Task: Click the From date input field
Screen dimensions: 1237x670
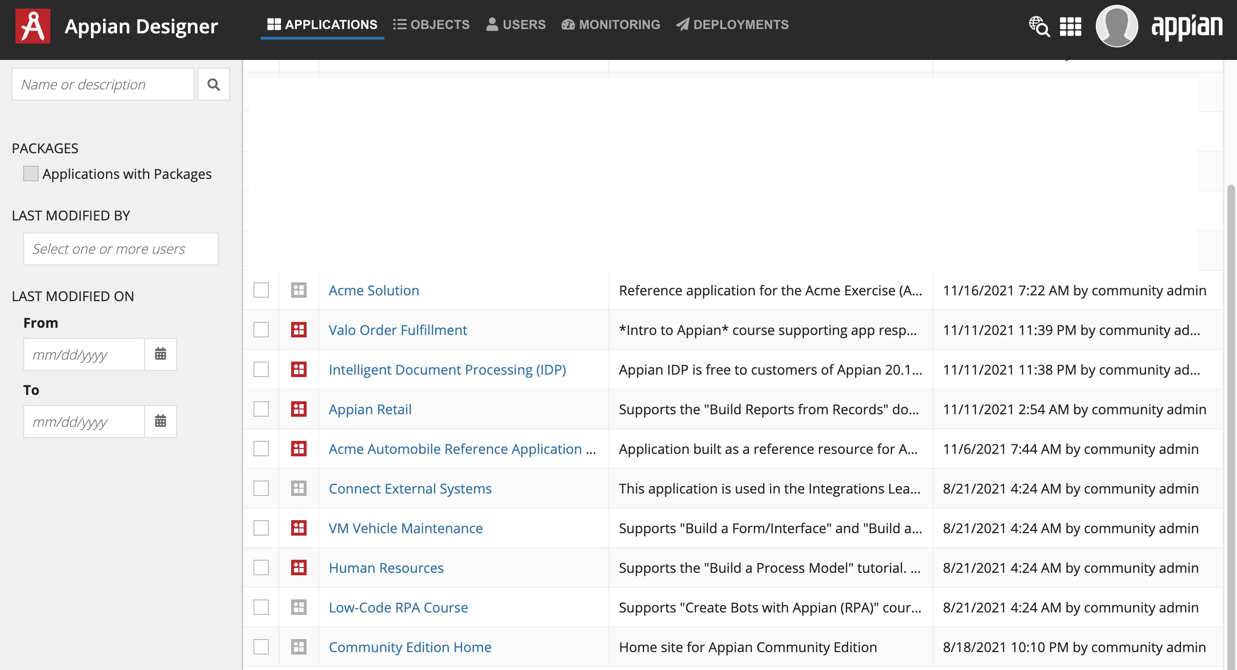Action: (x=84, y=354)
